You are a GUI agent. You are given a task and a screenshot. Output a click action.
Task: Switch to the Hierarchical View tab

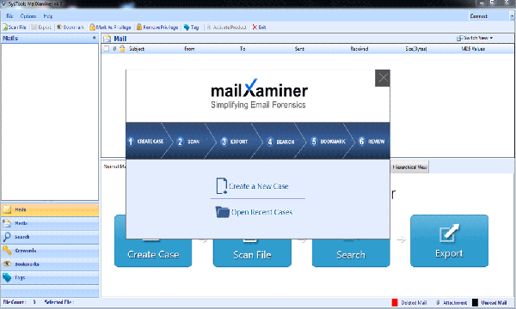tap(410, 167)
